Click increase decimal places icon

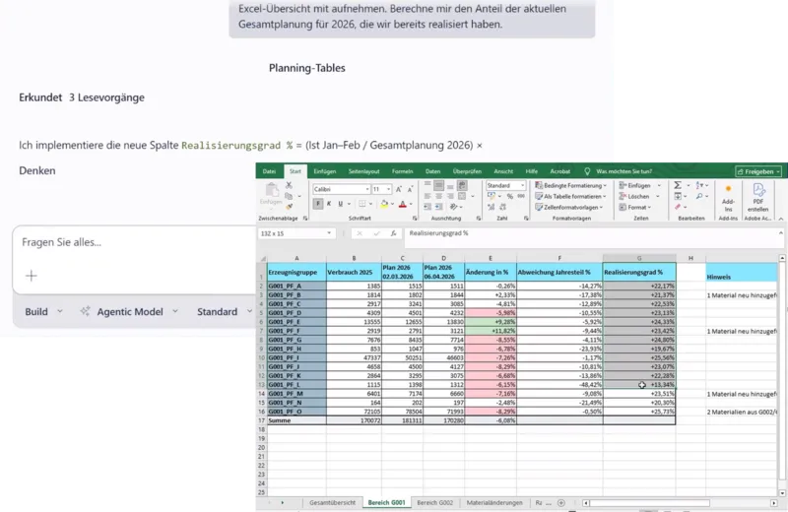pos(491,207)
